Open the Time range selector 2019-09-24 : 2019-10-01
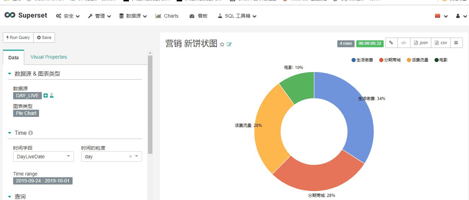469x200 pixels. [x=43, y=180]
